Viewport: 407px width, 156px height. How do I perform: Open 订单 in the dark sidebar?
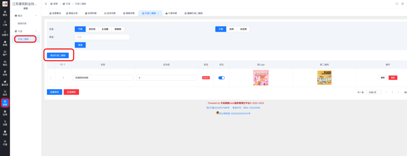(5, 23)
